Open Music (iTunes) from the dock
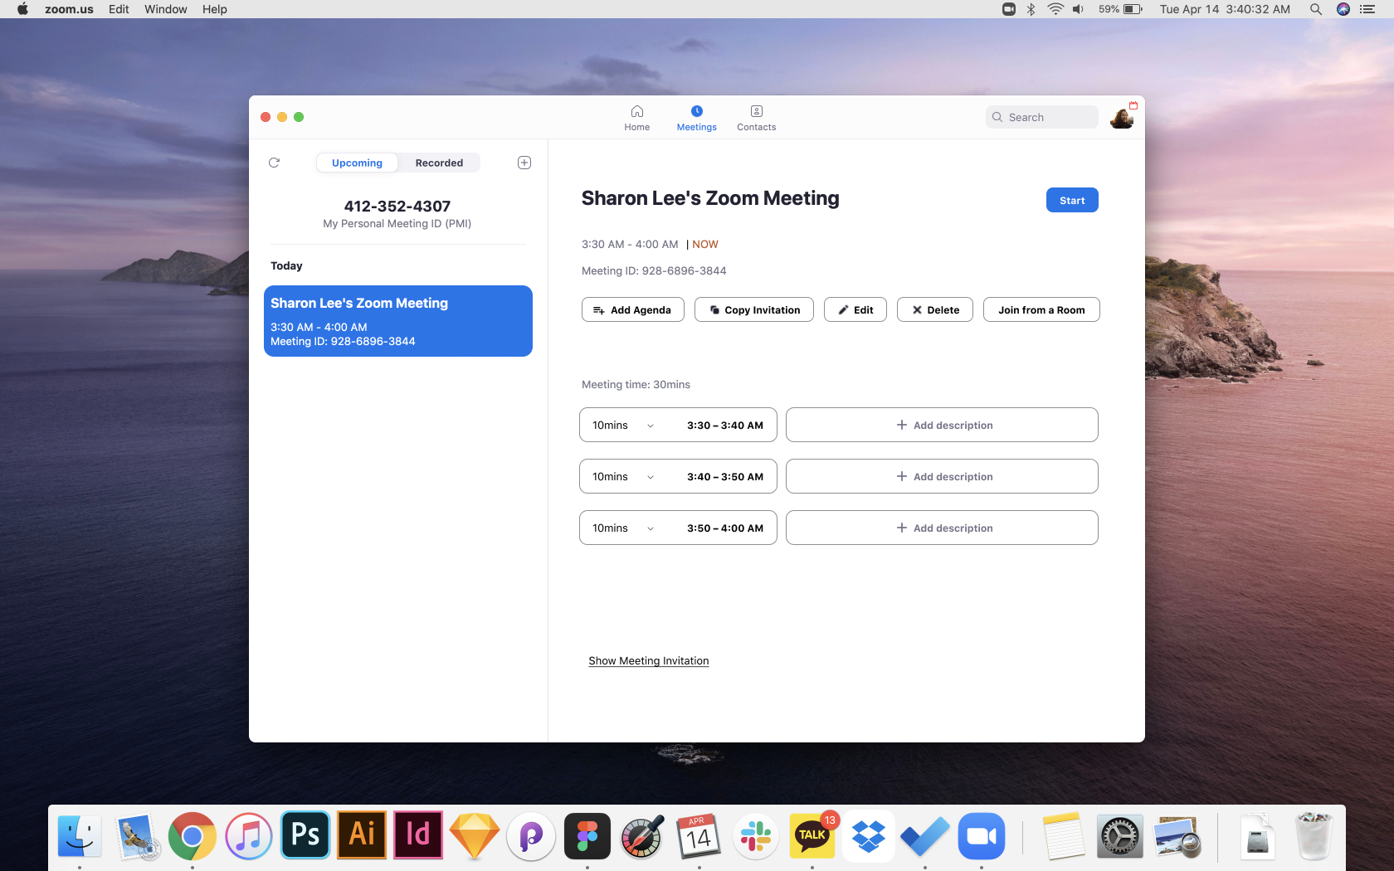Image resolution: width=1394 pixels, height=871 pixels. (249, 836)
